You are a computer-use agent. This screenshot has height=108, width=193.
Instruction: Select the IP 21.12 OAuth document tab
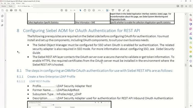pos(24,6)
